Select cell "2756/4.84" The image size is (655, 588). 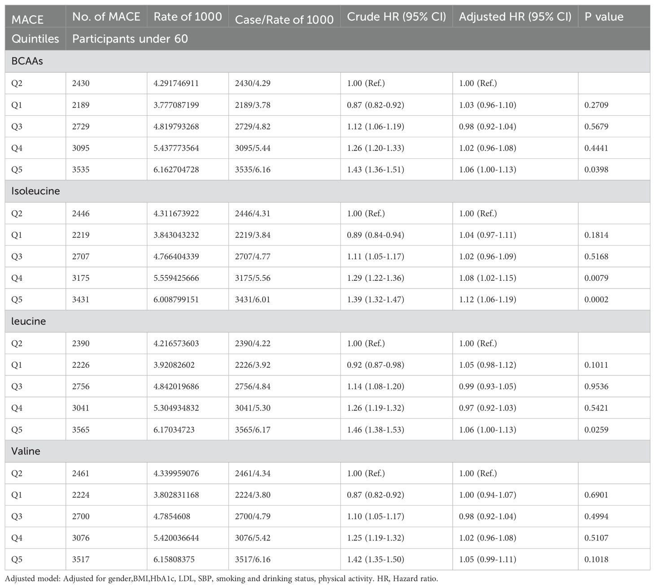(253, 387)
